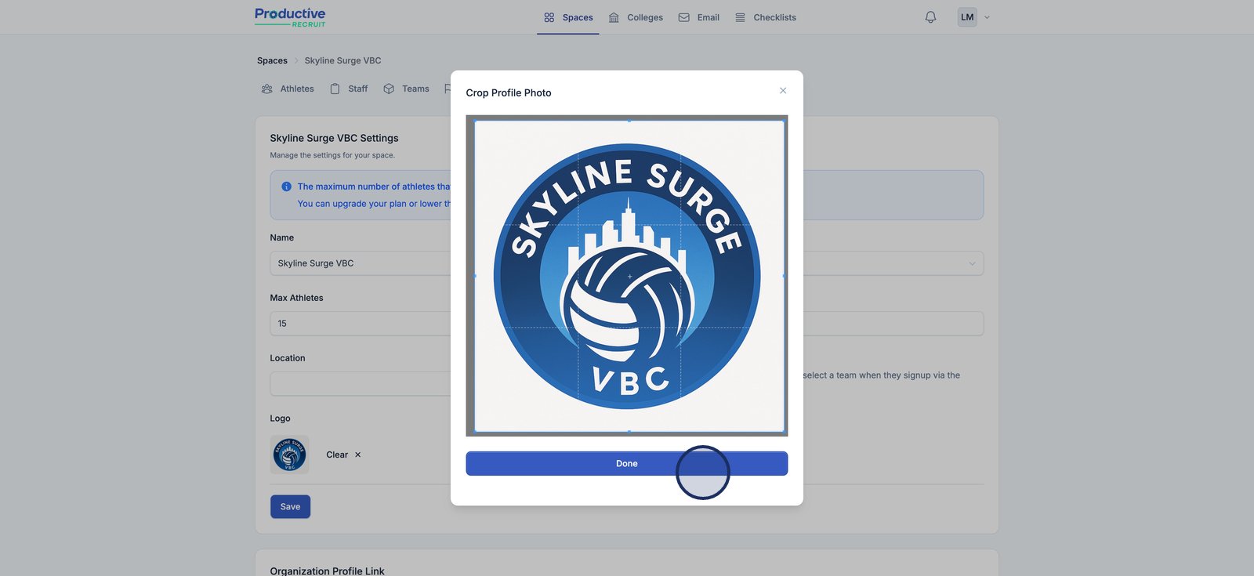The height and width of the screenshot is (576, 1254).
Task: Open the Colleges navigation tab
Action: click(636, 17)
